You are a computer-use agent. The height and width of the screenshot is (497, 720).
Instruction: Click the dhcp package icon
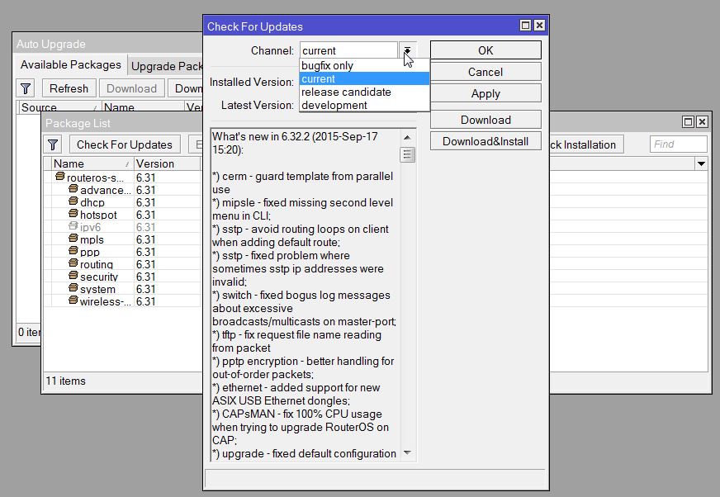coord(73,202)
